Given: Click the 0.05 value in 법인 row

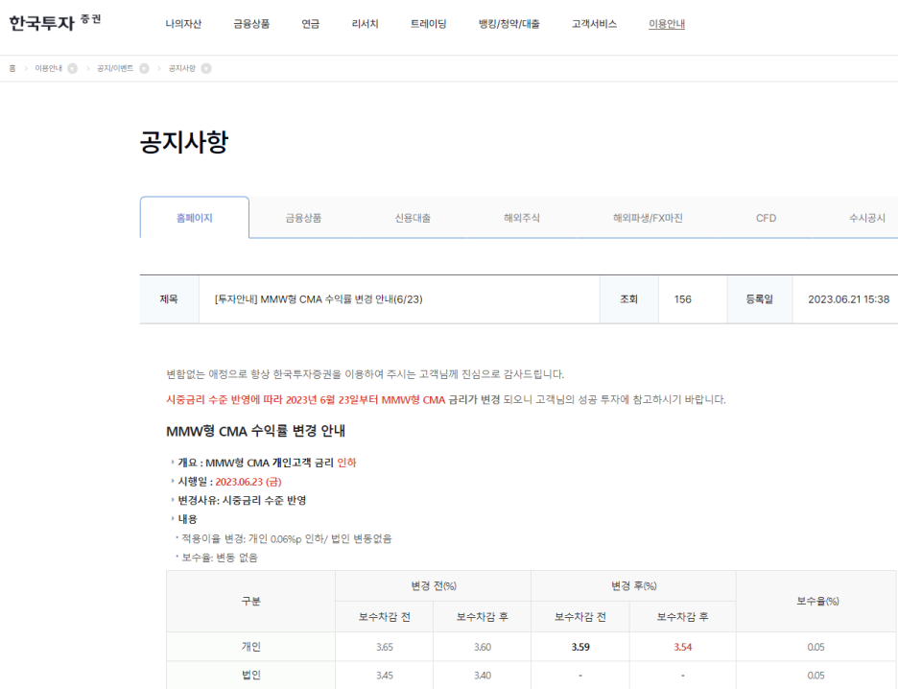Looking at the screenshot, I should (x=816, y=676).
